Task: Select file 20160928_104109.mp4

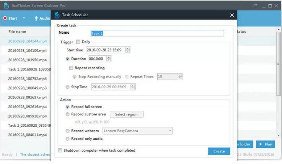Action: [x=27, y=51]
